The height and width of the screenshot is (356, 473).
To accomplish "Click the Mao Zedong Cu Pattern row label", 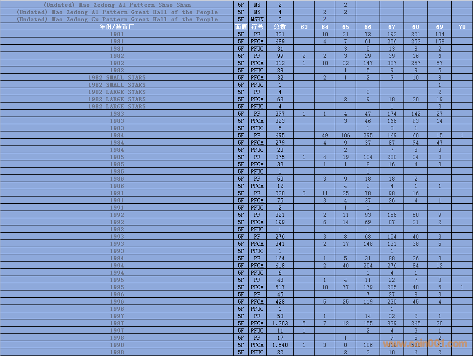I will pos(117,19).
